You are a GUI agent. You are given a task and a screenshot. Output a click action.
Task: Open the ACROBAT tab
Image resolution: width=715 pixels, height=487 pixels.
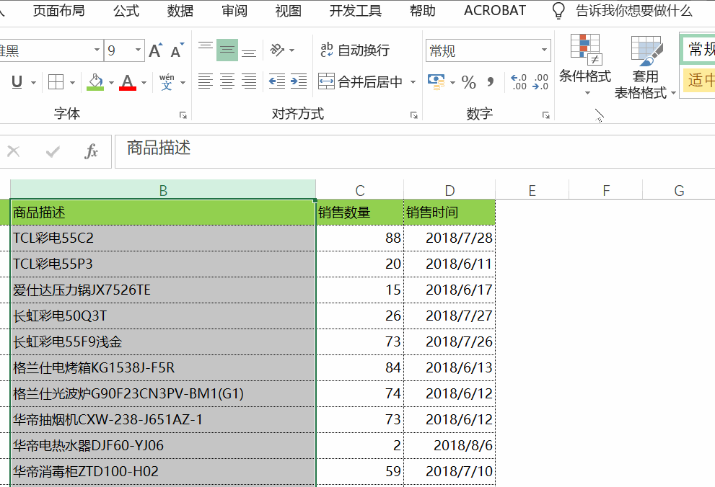click(495, 11)
